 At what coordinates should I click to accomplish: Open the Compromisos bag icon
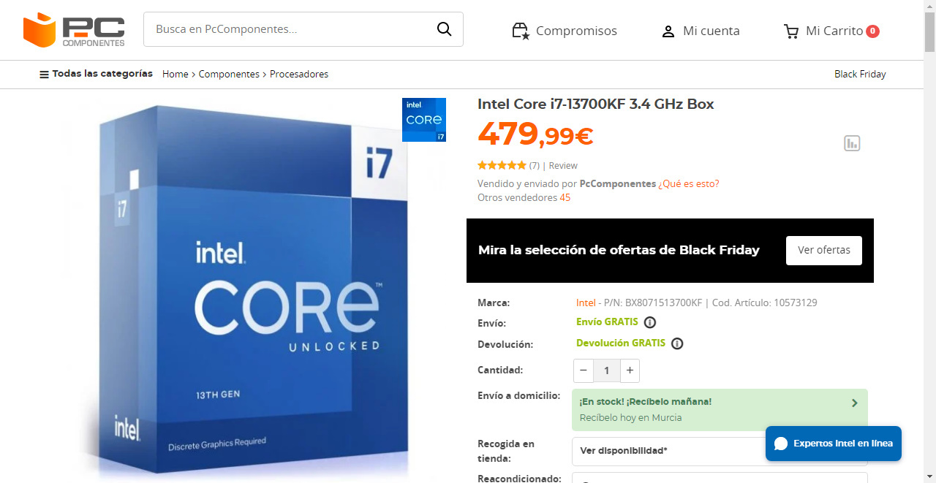click(x=521, y=31)
